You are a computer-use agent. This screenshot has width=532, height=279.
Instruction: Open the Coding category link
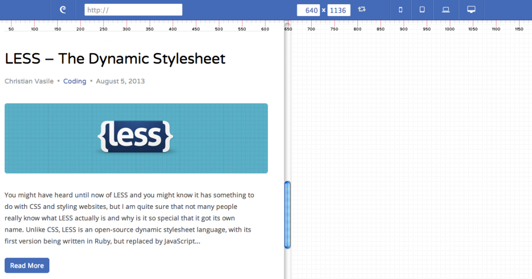coord(75,81)
